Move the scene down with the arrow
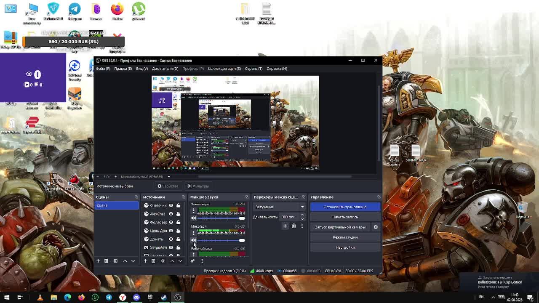The height and width of the screenshot is (303, 539). coord(133,261)
